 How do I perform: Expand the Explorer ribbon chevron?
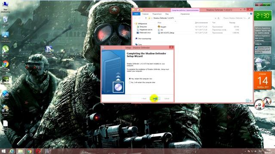point(248,14)
